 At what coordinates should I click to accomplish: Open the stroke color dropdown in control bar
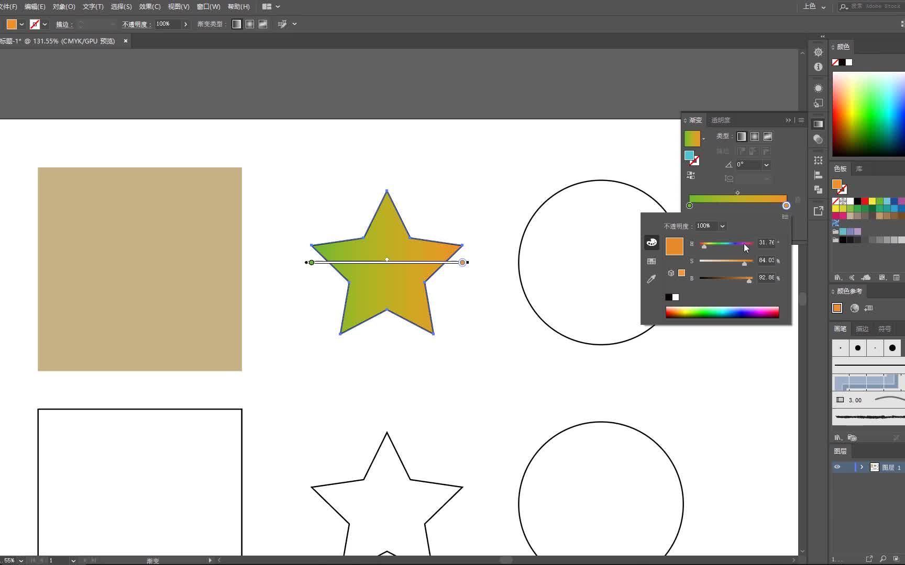tap(45, 24)
